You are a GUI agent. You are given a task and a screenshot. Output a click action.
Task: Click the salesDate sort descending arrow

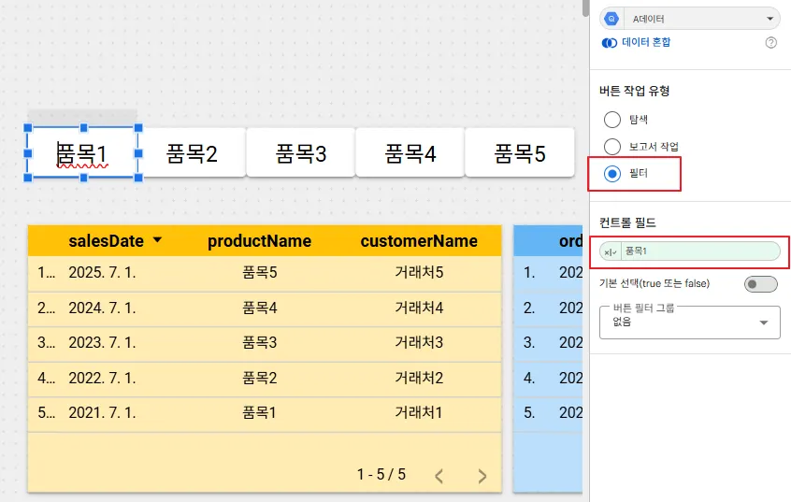(x=157, y=240)
